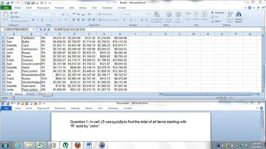The width and height of the screenshot is (266, 149).
Task: Click cell with value $12,946.22
Action: click(120, 60)
